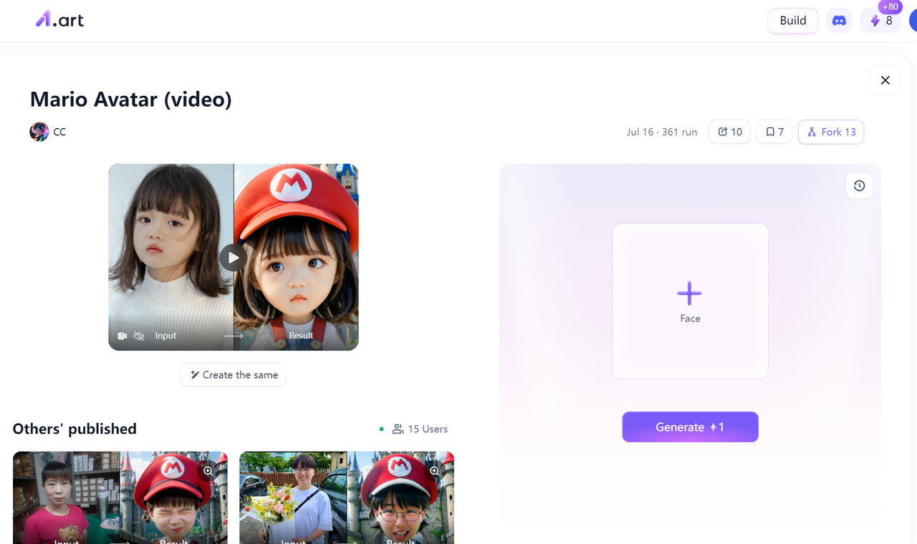Click Create the same button

234,375
